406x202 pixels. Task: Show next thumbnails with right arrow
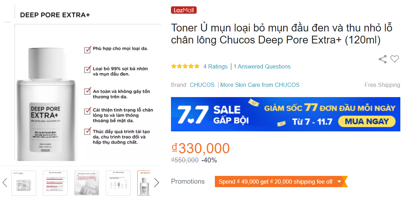pos(156,183)
